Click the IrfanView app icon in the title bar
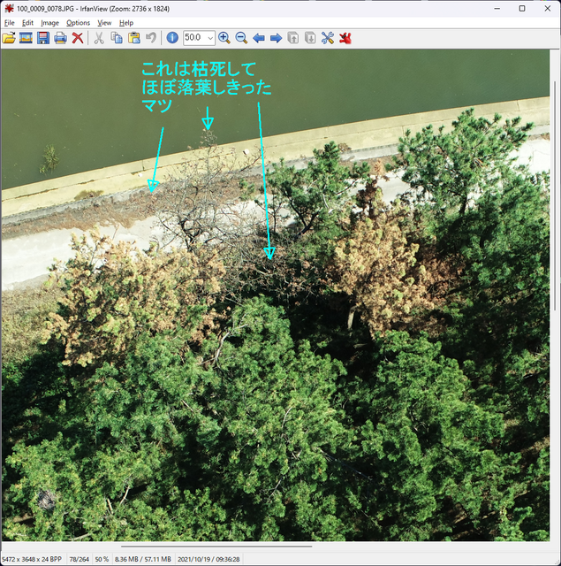The height and width of the screenshot is (566, 561). tap(9, 8)
